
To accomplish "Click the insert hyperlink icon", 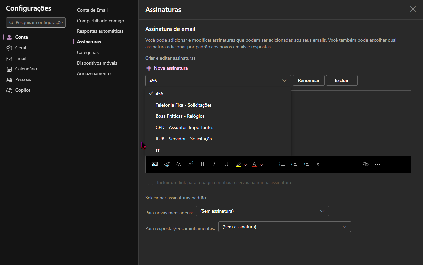I will (366, 164).
